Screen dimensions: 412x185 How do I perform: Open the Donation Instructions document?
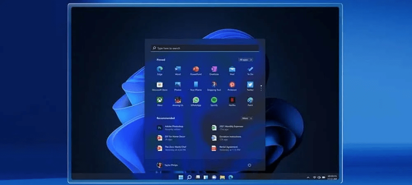226,138
